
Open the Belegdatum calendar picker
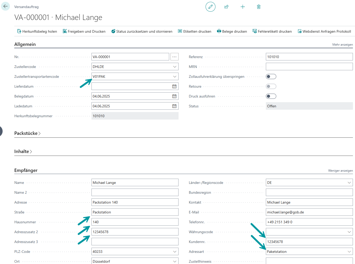[174, 96]
